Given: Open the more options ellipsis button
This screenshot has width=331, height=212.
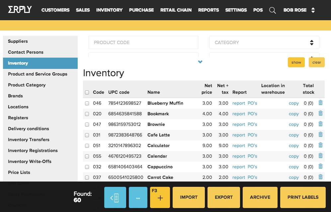Looking at the screenshot, I should click(x=138, y=197).
